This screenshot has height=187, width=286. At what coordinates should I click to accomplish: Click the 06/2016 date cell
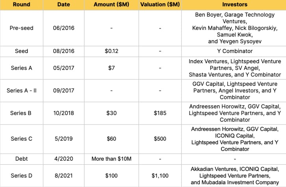click(63, 28)
